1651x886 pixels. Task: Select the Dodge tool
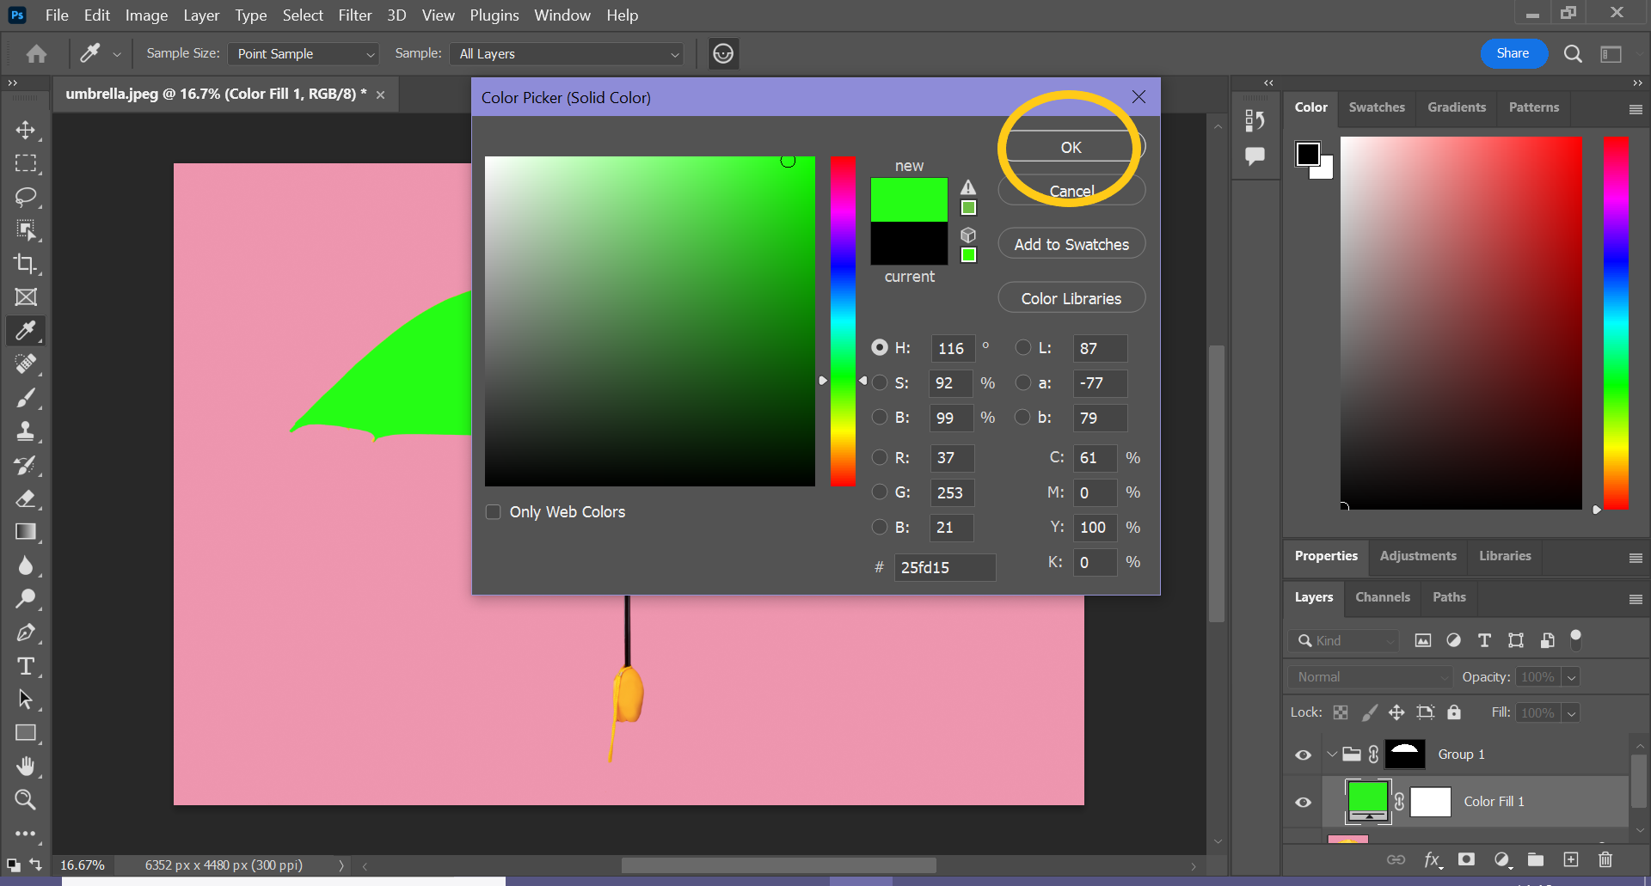(x=26, y=599)
